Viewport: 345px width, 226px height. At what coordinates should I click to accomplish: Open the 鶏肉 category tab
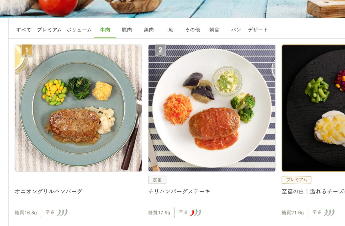coord(149,30)
